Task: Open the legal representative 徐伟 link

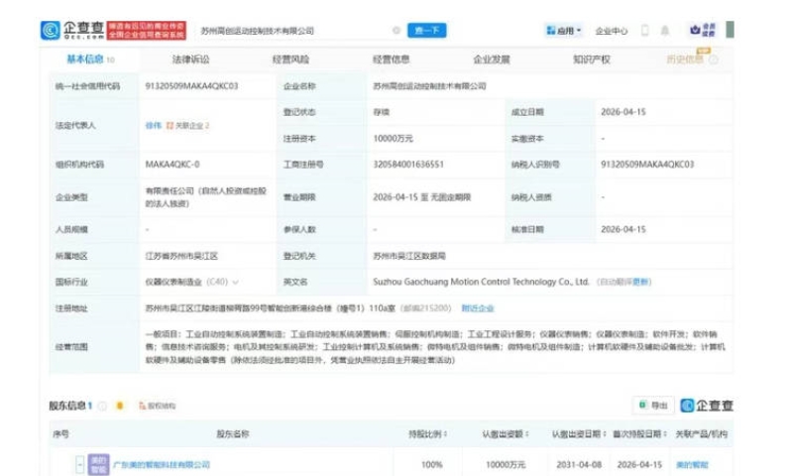Action: (154, 125)
